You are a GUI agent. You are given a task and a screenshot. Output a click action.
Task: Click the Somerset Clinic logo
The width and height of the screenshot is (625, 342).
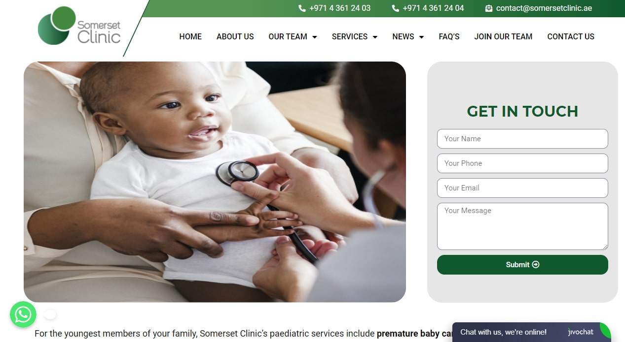pos(79,26)
